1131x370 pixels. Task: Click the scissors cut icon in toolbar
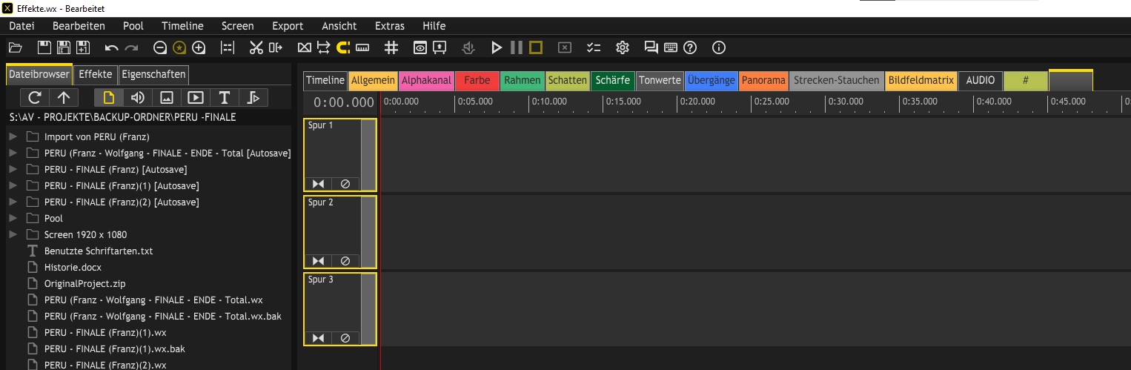click(x=256, y=47)
